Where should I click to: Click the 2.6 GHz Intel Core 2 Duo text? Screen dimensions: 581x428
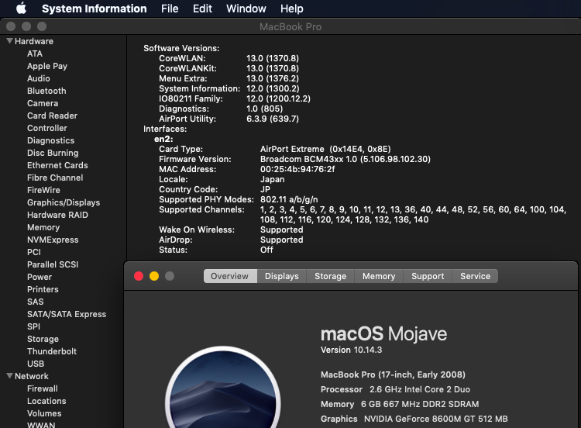click(419, 389)
